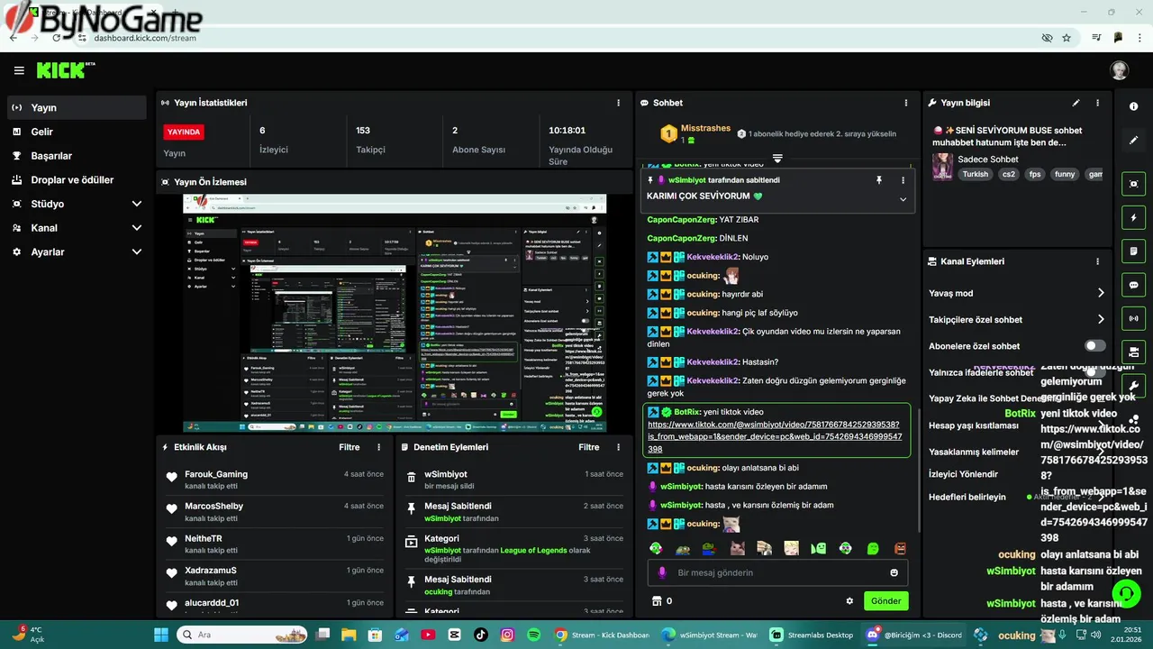
Task: Open user profile avatar menu
Action: pyautogui.click(x=1119, y=70)
